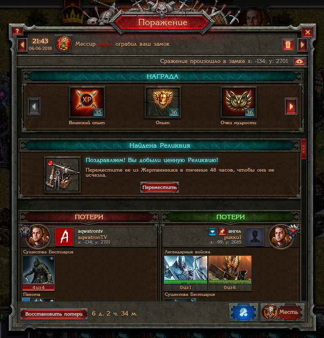
Task: Select the Очки мудрости owl reward icon
Action: pyautogui.click(x=238, y=102)
